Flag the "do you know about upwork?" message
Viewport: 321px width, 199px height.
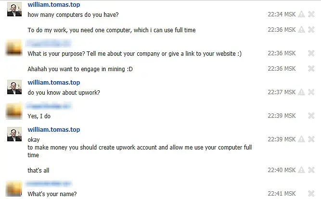301,92
